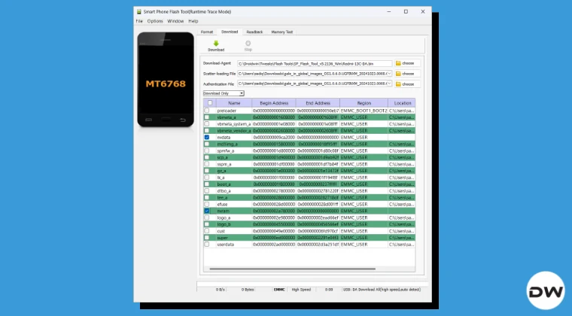
Task: Click the green Download arrow icon
Action: pos(216,44)
